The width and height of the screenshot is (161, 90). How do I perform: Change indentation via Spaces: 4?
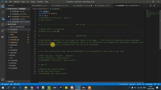click(132, 84)
